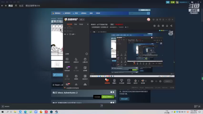Open the 库 tab in Steam
203x114 pixels.
coord(16,6)
